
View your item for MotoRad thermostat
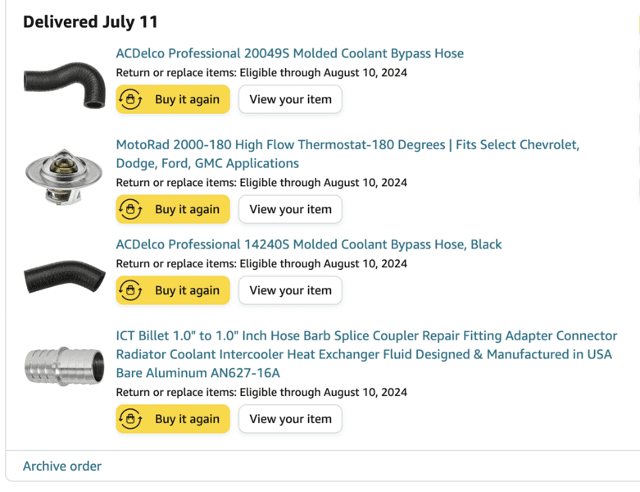[x=290, y=209]
